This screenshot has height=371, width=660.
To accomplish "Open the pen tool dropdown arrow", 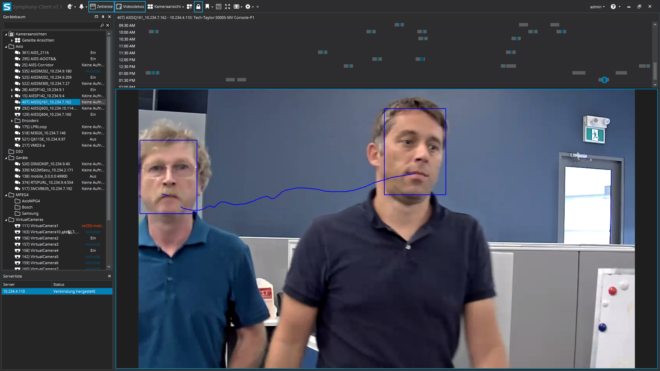I will (x=75, y=7).
